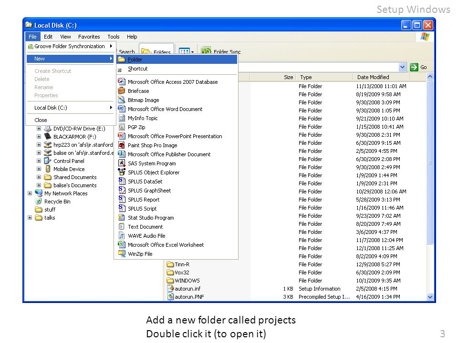458x343 pixels.
Task: Open the Views button dropdown arrow
Action: (192, 52)
